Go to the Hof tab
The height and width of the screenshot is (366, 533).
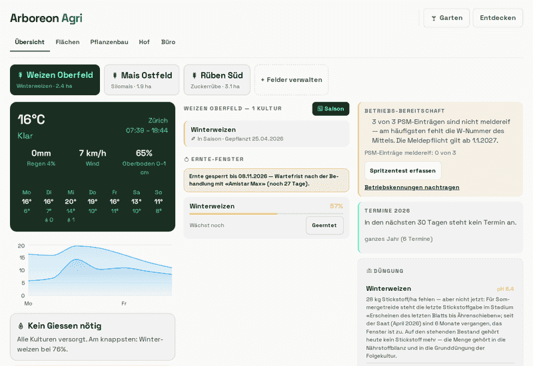coord(144,42)
